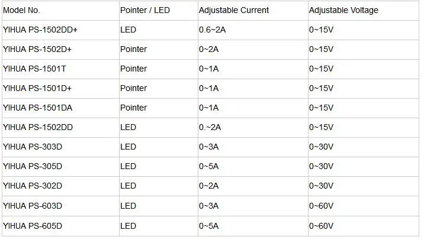
Task: Click the Adjustable Voltage header cell
Action: (x=364, y=11)
